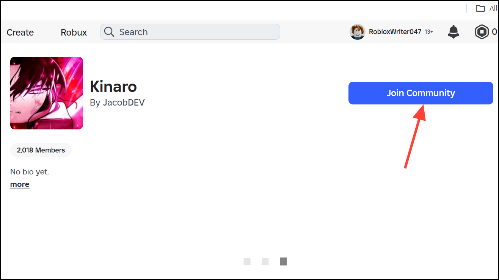This screenshot has width=499, height=280.
Task: Open the All bookmarks folder icon
Action: click(480, 8)
